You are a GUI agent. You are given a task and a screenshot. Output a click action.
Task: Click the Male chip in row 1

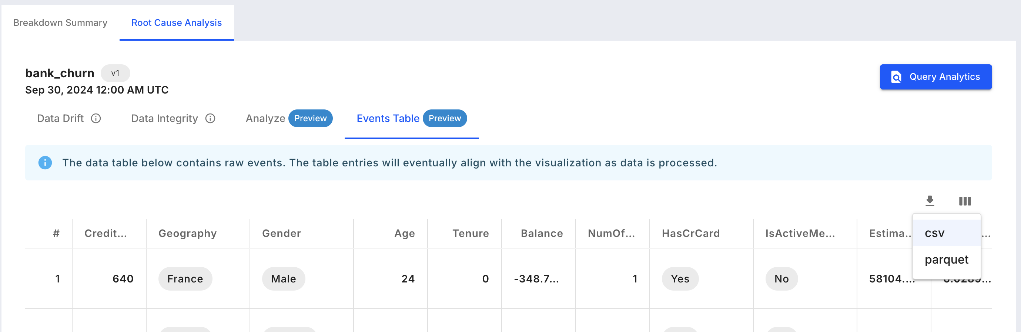(284, 279)
